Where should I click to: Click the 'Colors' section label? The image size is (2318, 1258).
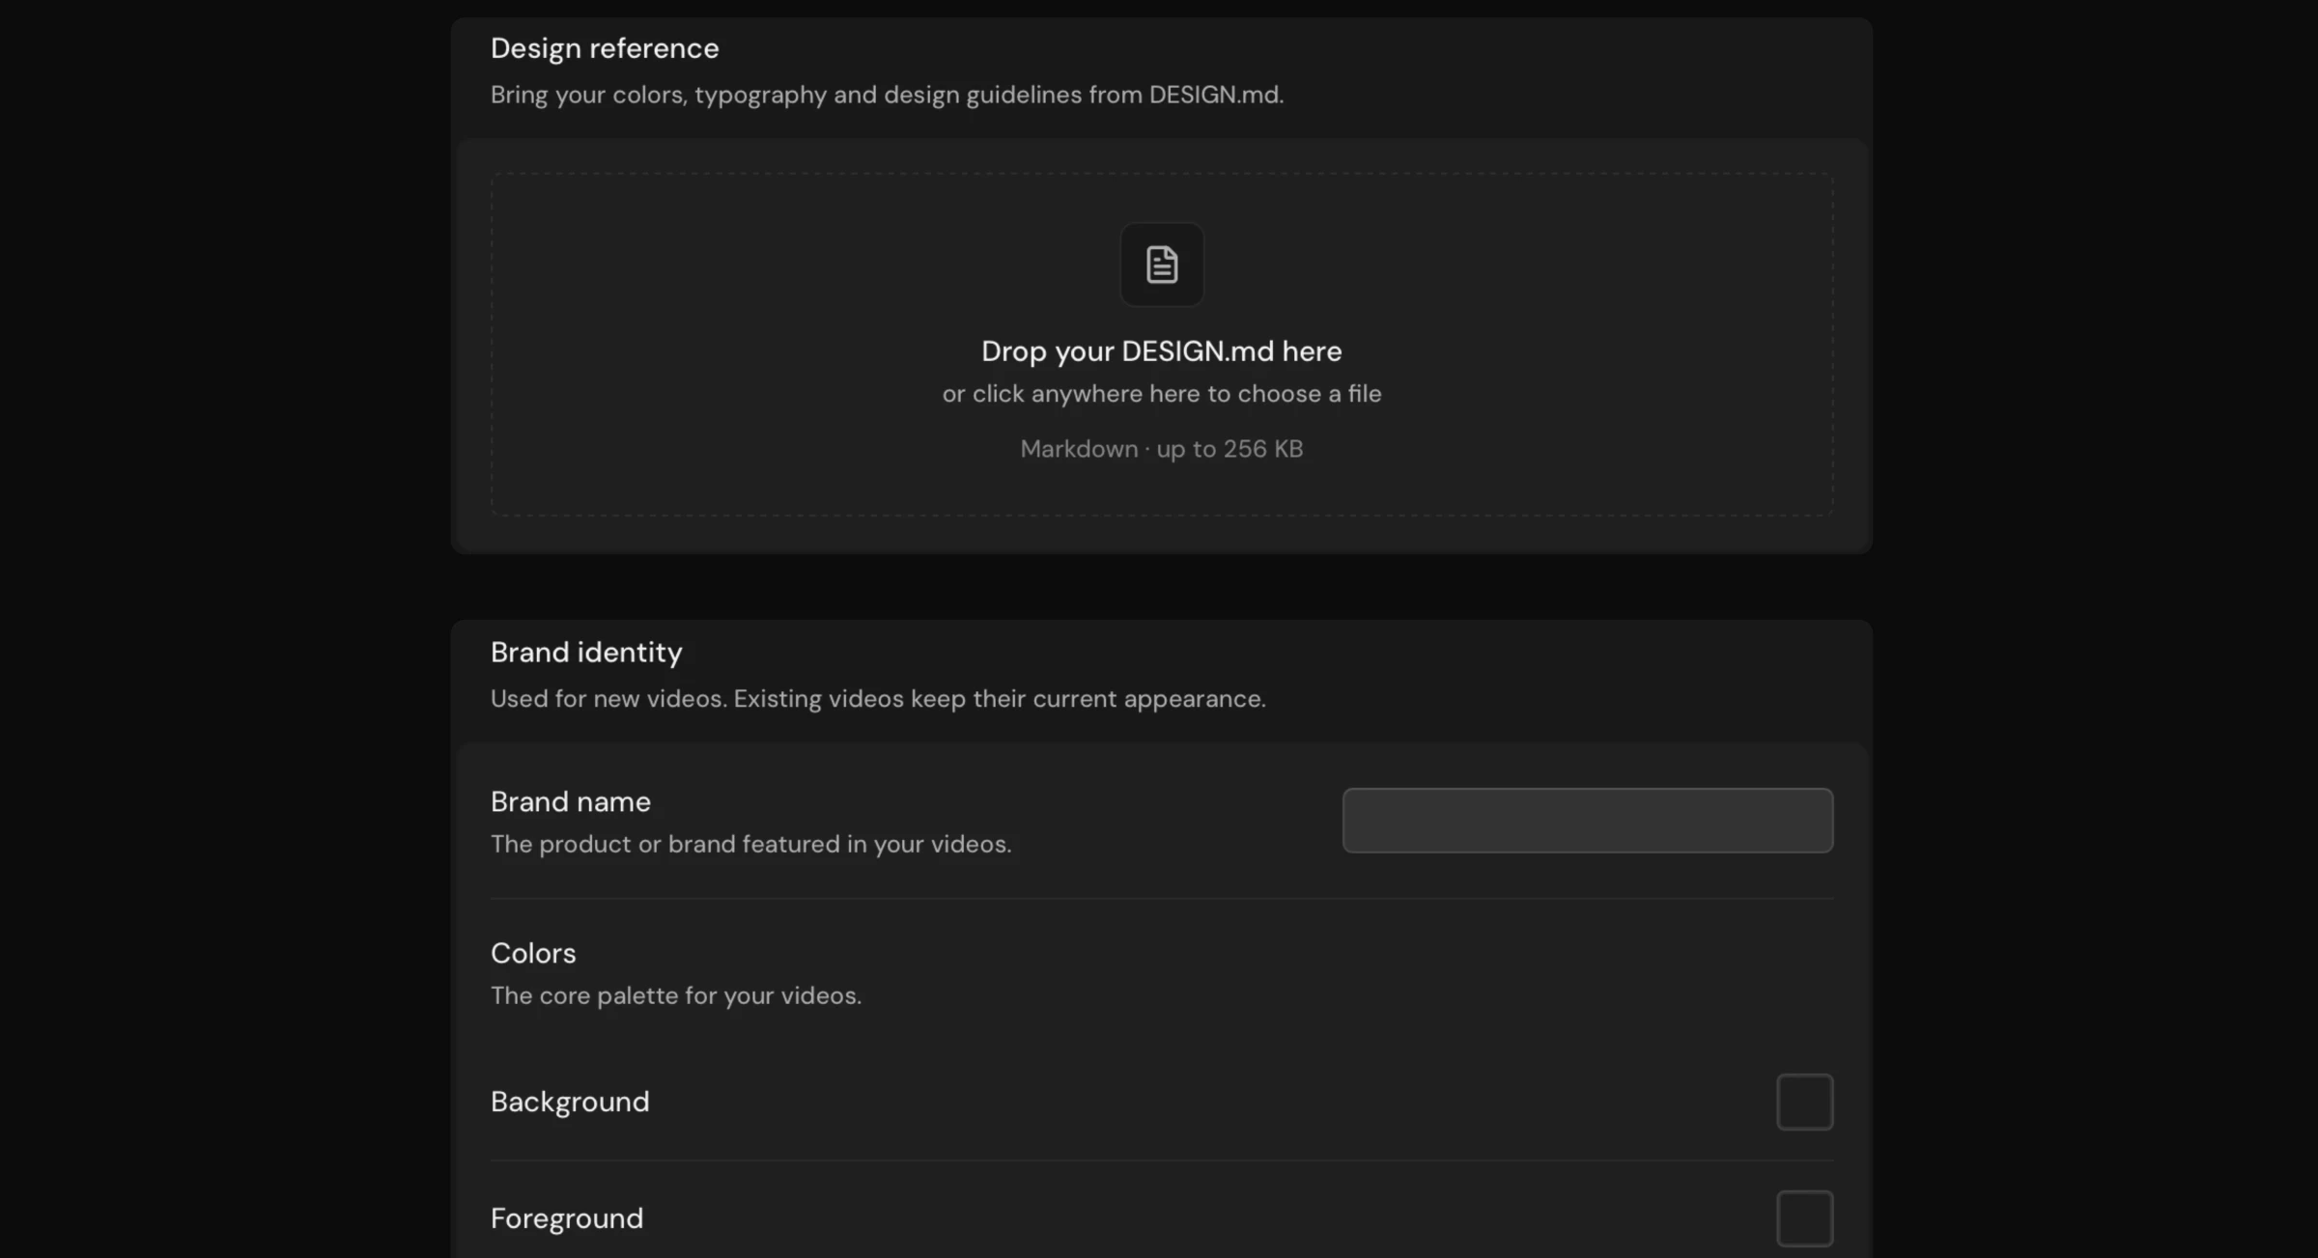coord(533,953)
